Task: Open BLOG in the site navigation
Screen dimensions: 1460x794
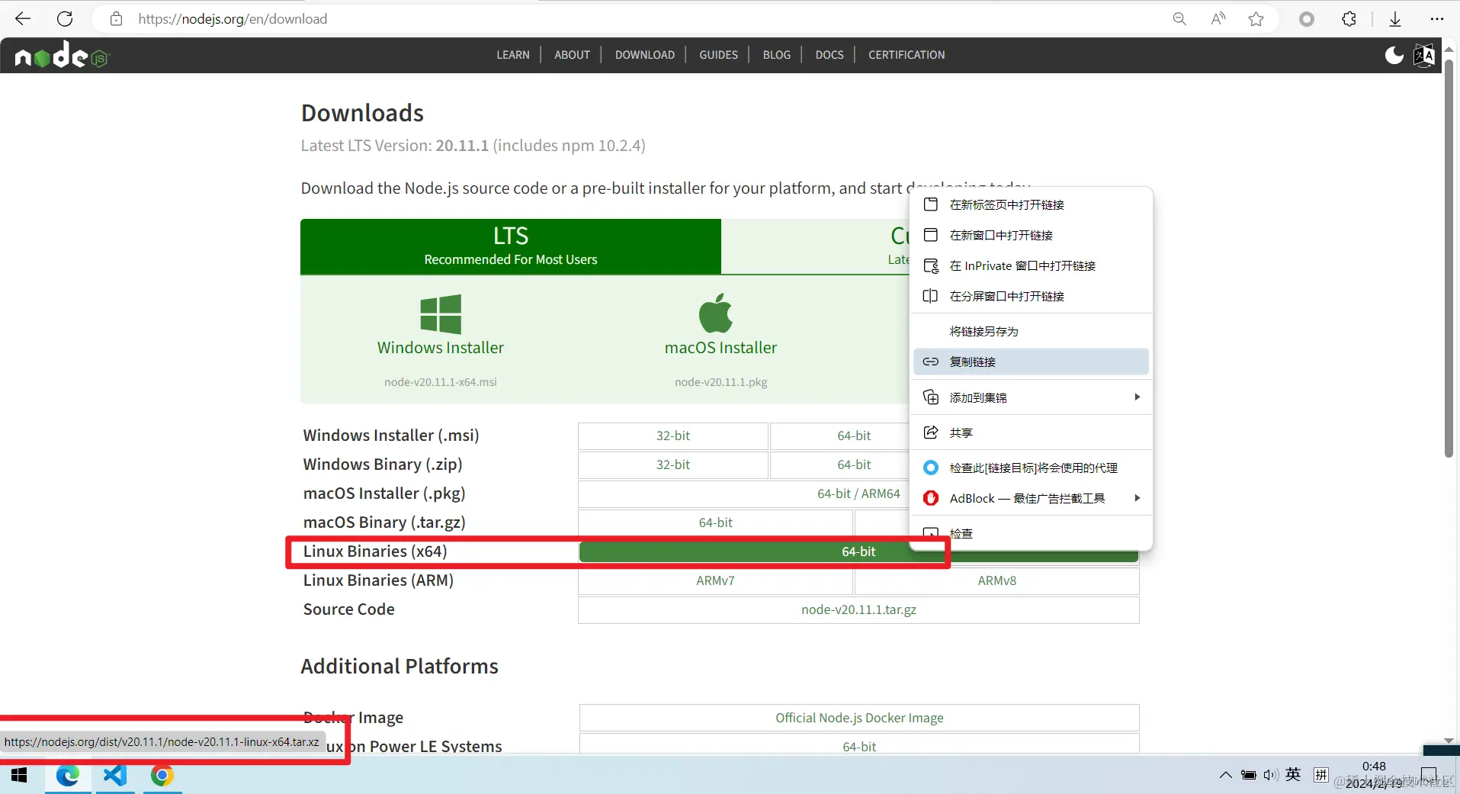Action: tap(777, 55)
